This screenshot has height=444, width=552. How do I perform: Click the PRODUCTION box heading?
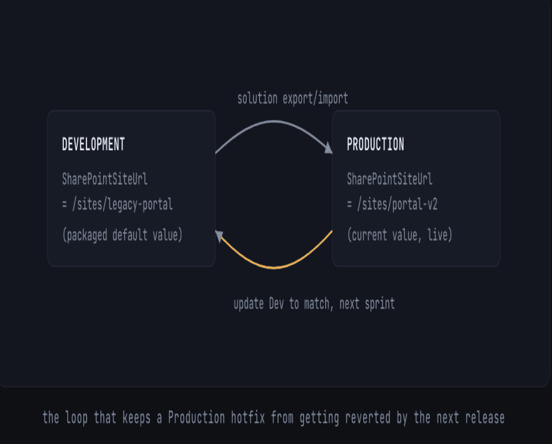[x=375, y=144]
